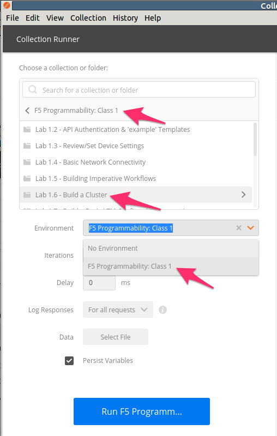Open the History menu
This screenshot has height=436, width=277.
(x=125, y=18)
